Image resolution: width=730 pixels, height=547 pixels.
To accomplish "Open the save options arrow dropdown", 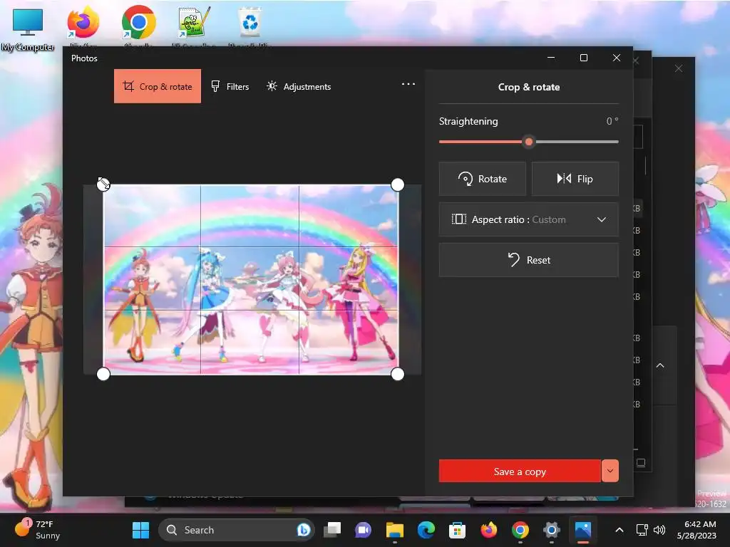I will pos(610,472).
